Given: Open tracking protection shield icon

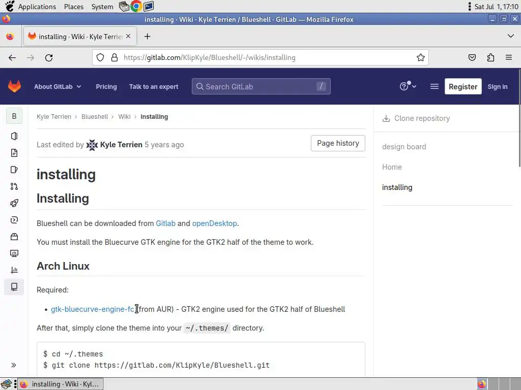Looking at the screenshot, I should (x=100, y=58).
